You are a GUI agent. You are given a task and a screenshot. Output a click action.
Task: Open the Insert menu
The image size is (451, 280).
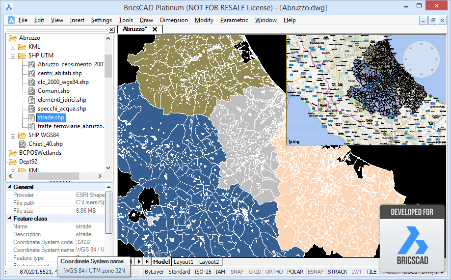click(77, 20)
